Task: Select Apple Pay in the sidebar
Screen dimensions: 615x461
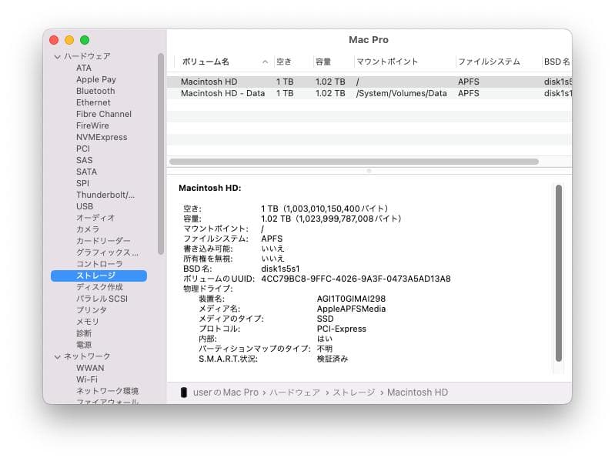Action: [x=96, y=79]
